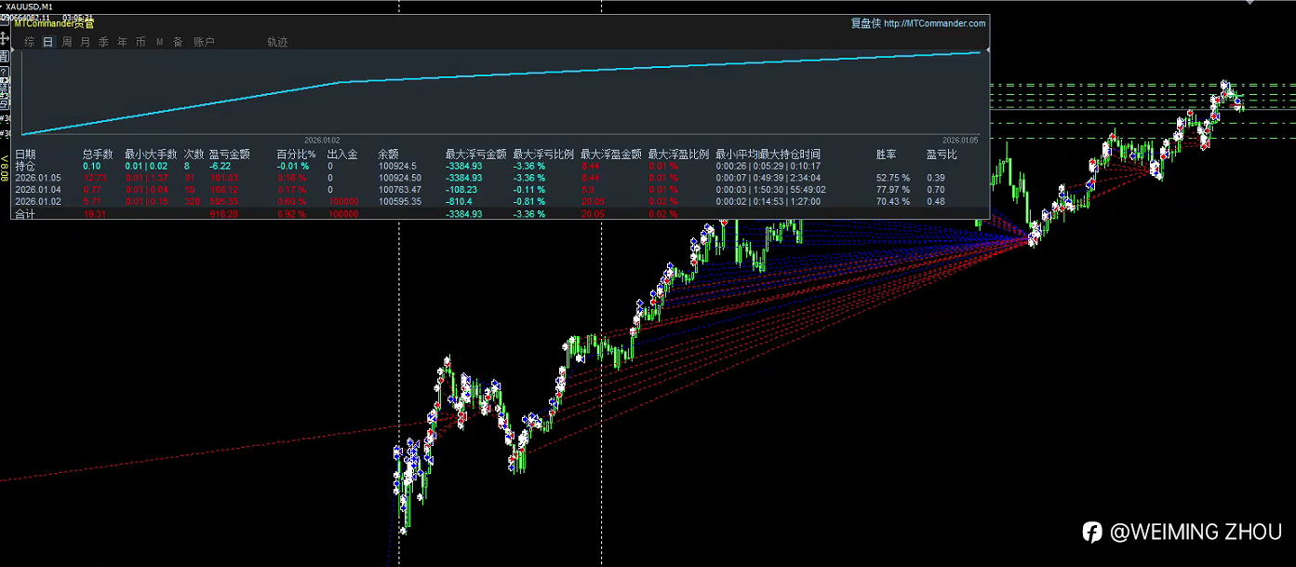Click the 19.31 total lots sum
1296x567 pixels.
[x=94, y=214]
